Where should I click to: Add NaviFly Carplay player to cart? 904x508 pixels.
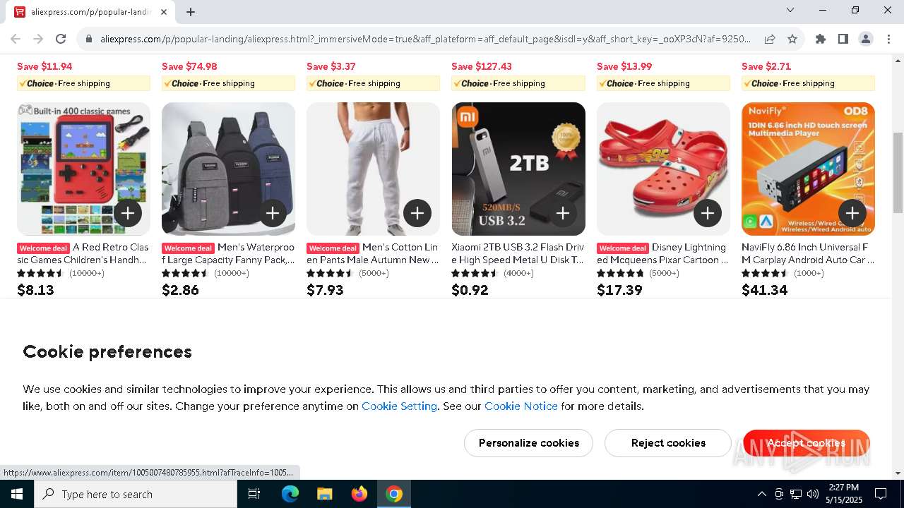tap(852, 213)
